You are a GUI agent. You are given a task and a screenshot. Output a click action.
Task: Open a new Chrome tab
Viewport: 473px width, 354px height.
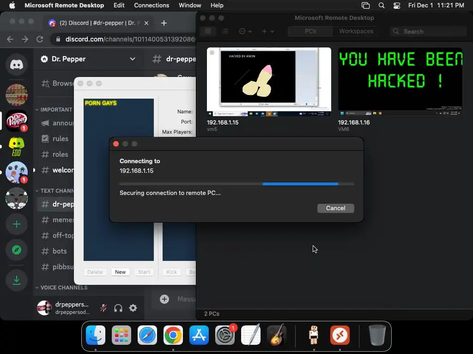[x=164, y=23]
